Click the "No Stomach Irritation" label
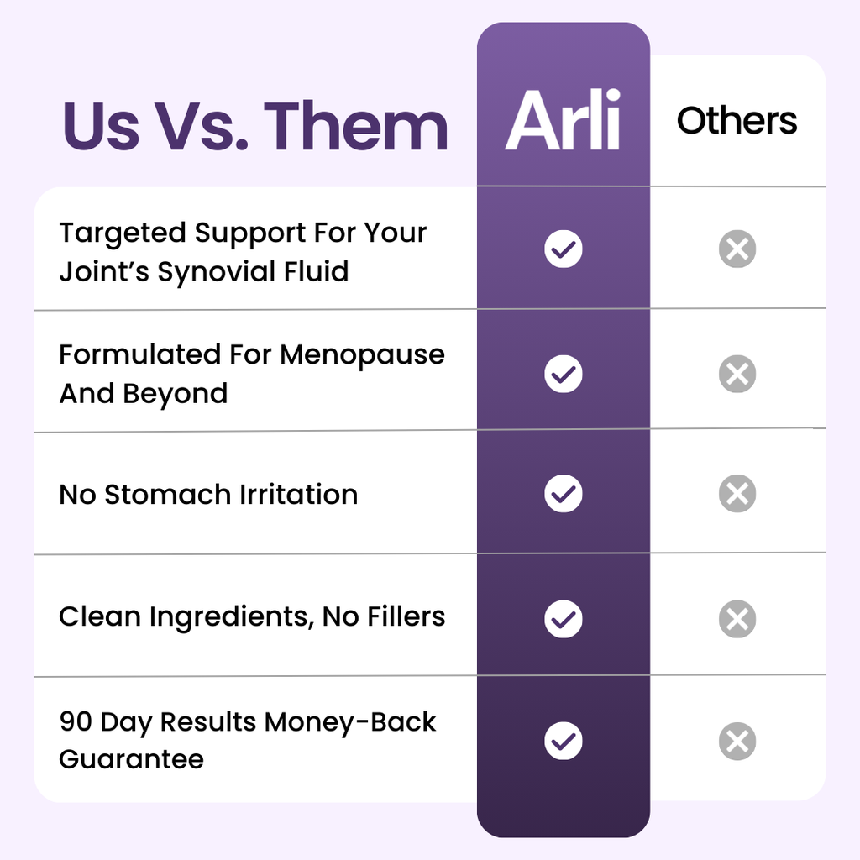 point(208,495)
